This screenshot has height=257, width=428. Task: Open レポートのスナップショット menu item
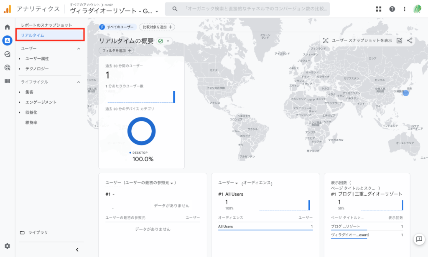[x=46, y=25]
